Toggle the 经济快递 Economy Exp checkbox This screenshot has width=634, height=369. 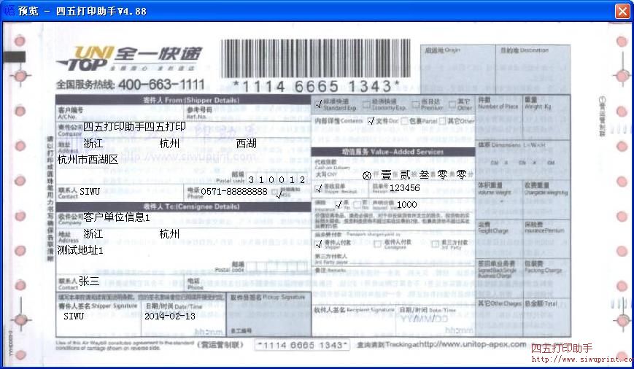coord(366,105)
